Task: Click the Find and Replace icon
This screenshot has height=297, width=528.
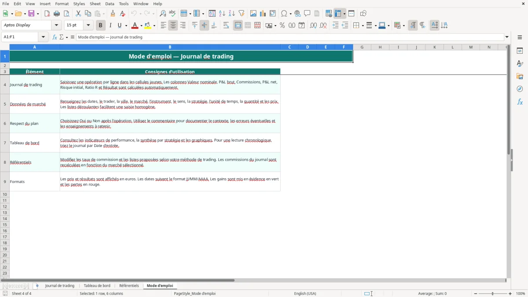Action: pos(163,14)
